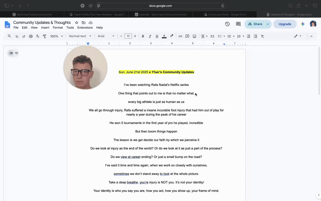Open the Arial font dropdown

[x=106, y=36]
